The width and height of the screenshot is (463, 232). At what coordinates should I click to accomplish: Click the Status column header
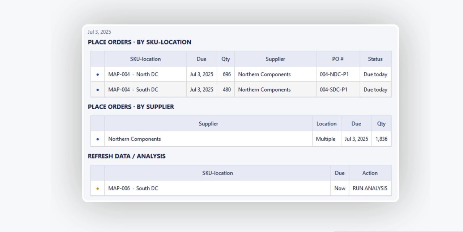pos(375,59)
